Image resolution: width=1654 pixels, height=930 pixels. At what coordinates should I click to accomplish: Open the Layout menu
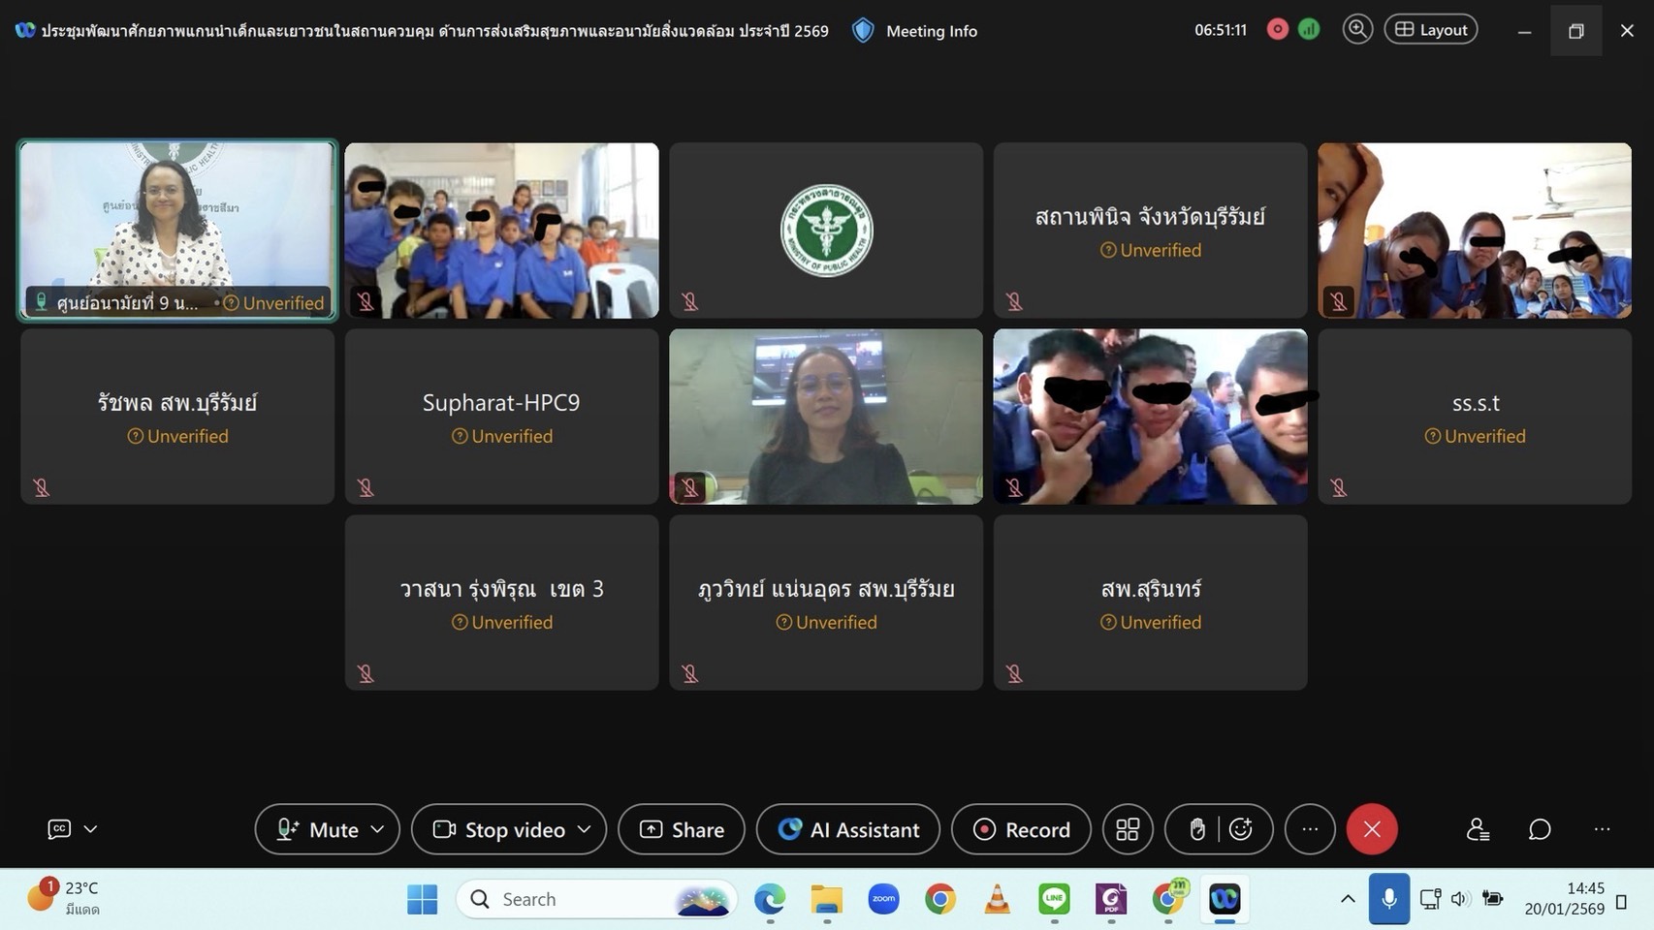1431,30
